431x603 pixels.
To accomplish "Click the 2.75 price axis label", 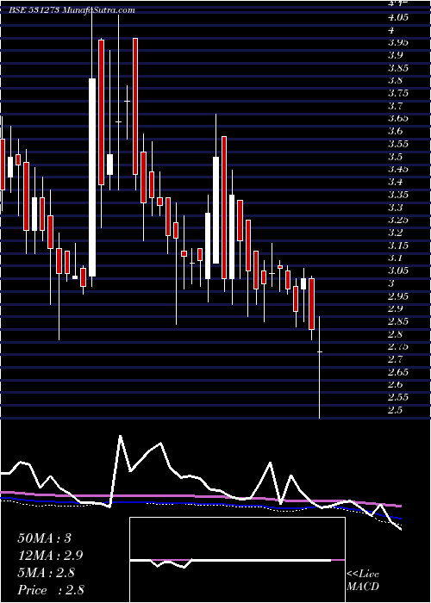I will point(398,347).
